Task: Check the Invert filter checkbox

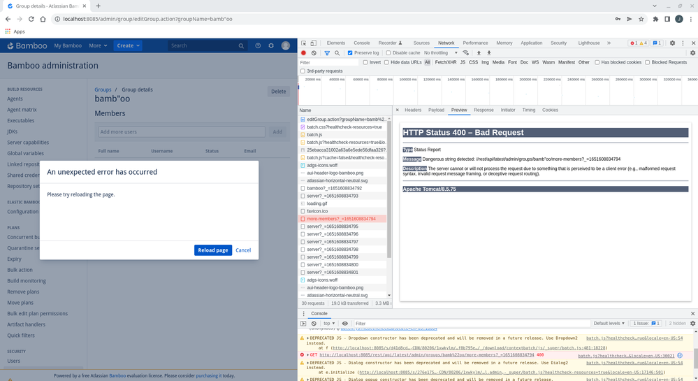Action: pyautogui.click(x=365, y=62)
